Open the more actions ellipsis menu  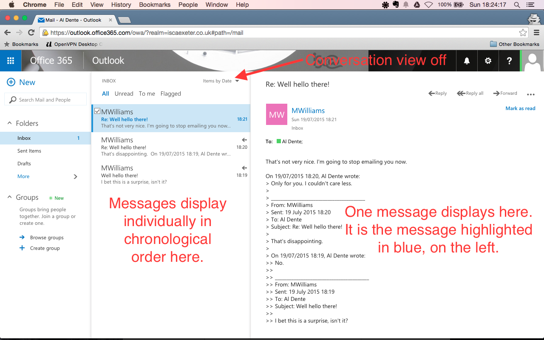coord(531,94)
